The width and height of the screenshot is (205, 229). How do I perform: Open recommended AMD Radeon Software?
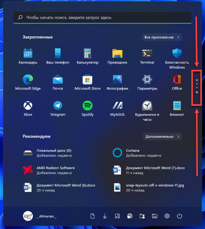(49, 170)
